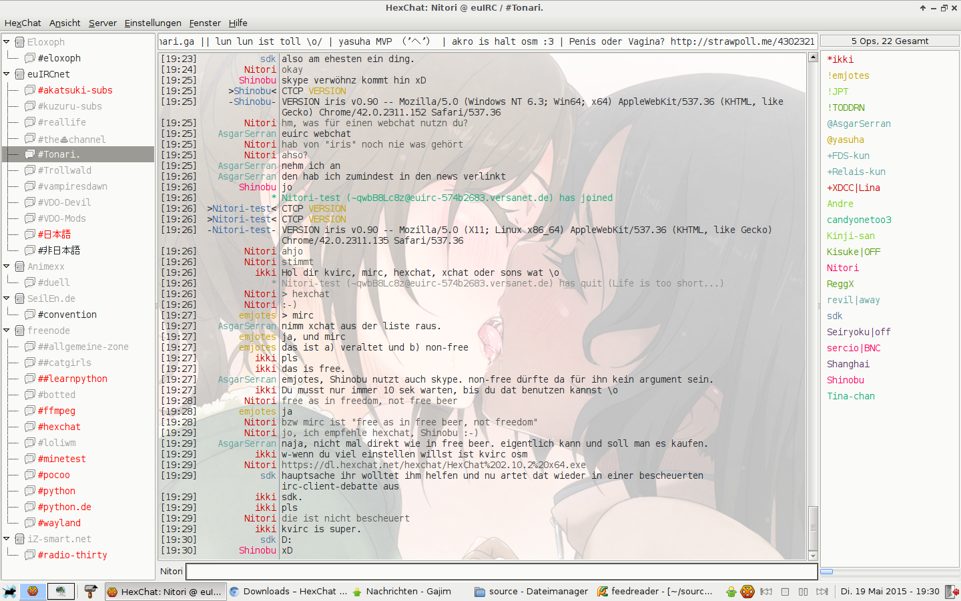This screenshot has height=601, width=961.
Task: Click the paint roller launcher icon
Action: click(x=90, y=592)
